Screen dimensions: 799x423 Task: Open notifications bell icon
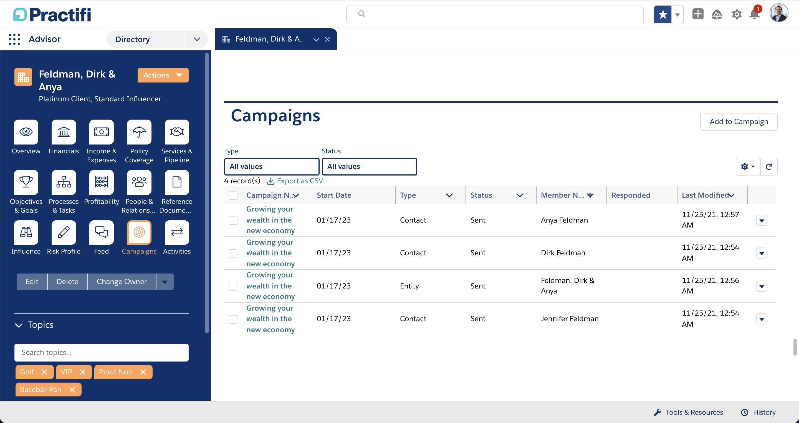755,14
